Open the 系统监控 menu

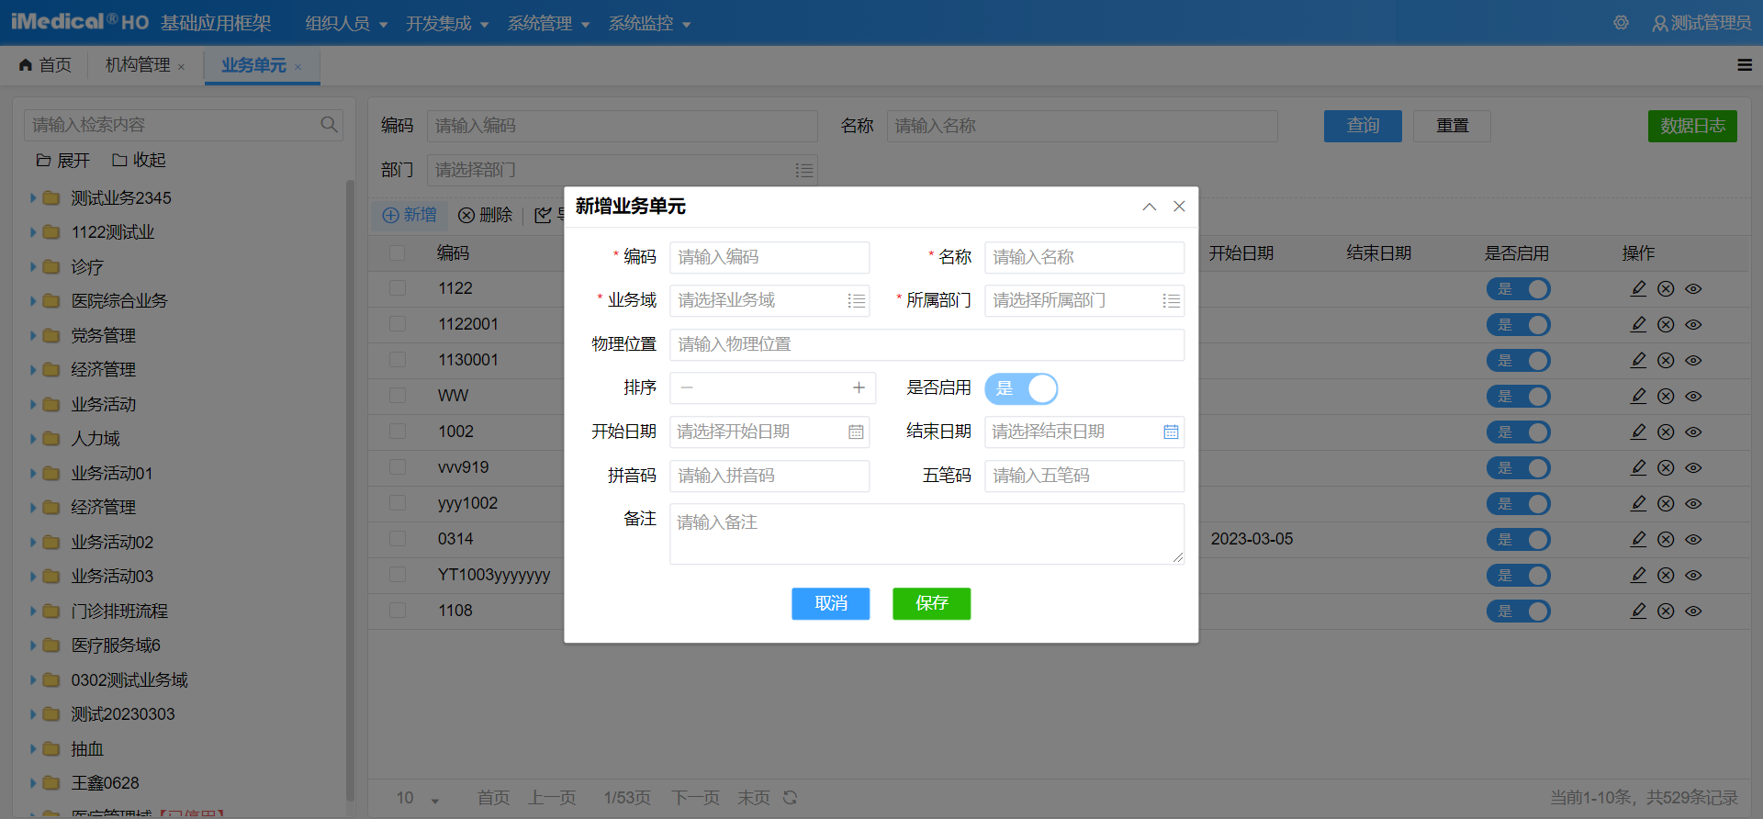pos(649,24)
